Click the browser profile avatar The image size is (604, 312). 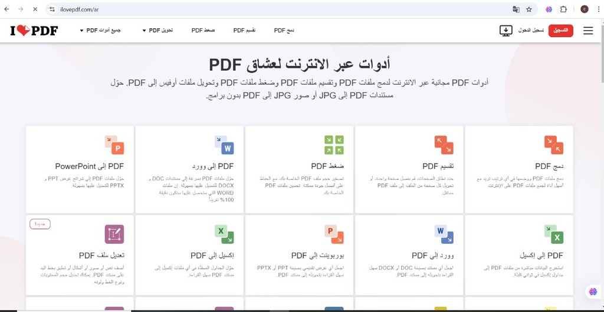tap(585, 9)
